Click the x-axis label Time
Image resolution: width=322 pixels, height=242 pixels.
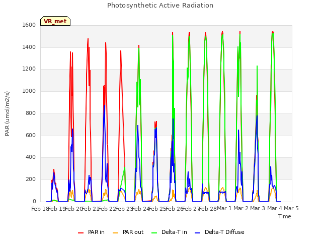click(284, 216)
